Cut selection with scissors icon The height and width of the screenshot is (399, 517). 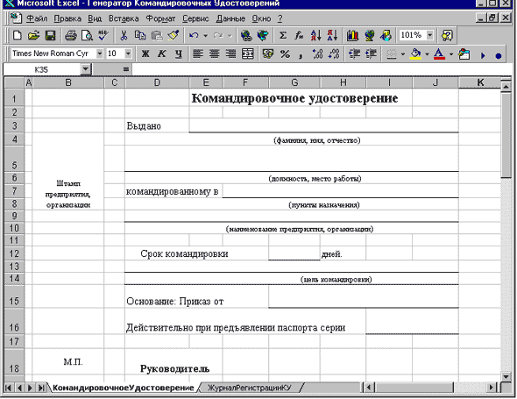124,35
